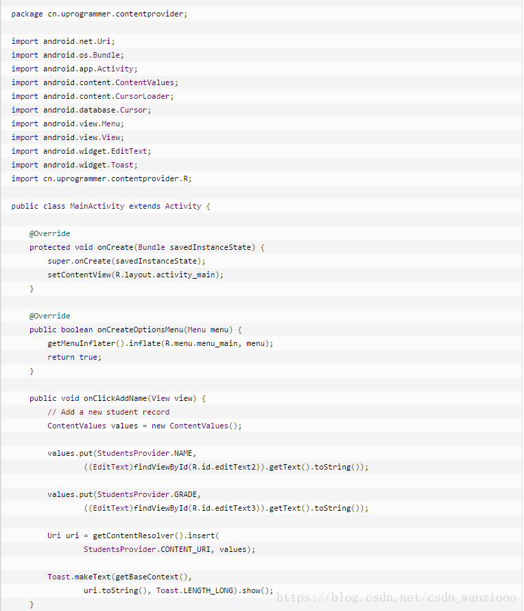524x611 pixels.
Task: Click the R.id.editText3 findViewById line
Action: 226,508
